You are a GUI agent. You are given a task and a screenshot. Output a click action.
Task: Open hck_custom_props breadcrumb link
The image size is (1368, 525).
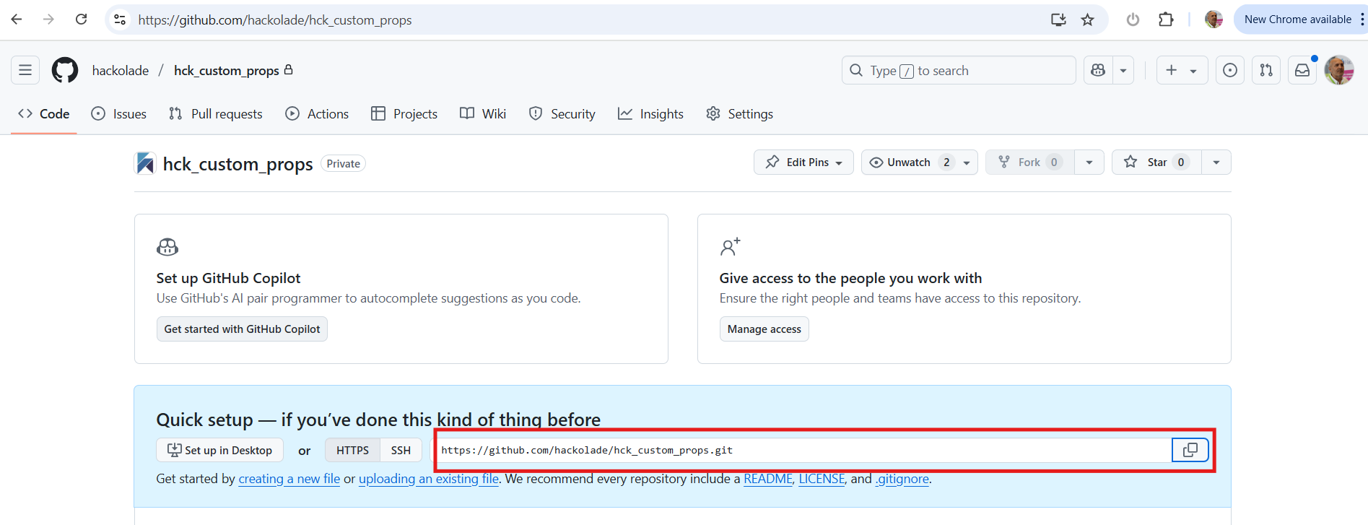(226, 70)
